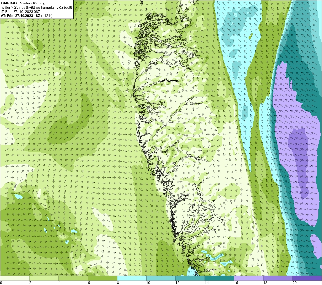
Task: Click the 4–6 m/s green swatch
Action: 73,278
